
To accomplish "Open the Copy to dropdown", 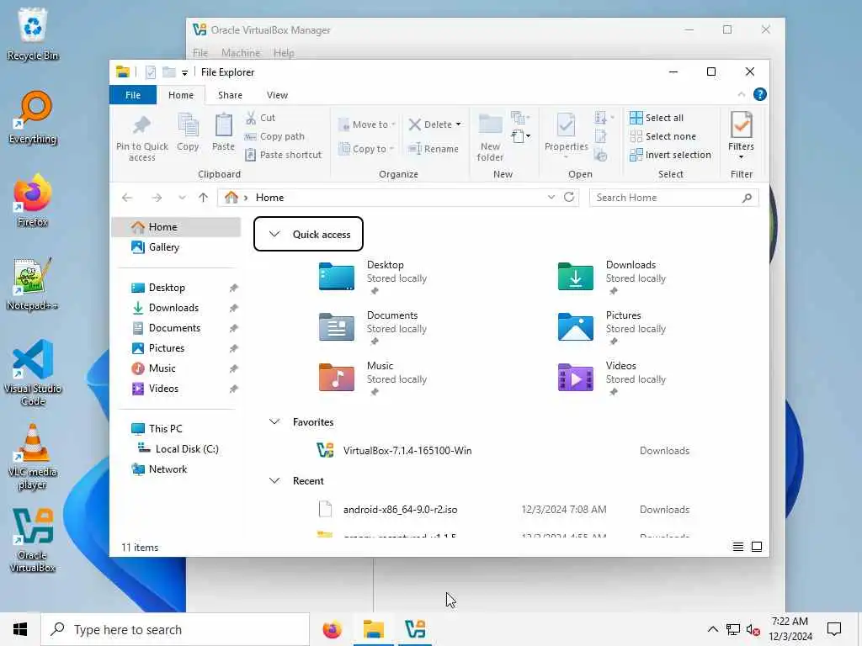I will pyautogui.click(x=366, y=149).
